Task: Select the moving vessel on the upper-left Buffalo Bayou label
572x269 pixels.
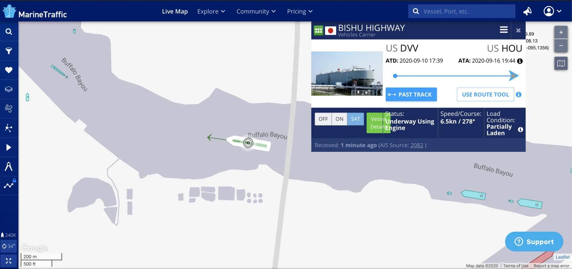Action: pyautogui.click(x=59, y=72)
